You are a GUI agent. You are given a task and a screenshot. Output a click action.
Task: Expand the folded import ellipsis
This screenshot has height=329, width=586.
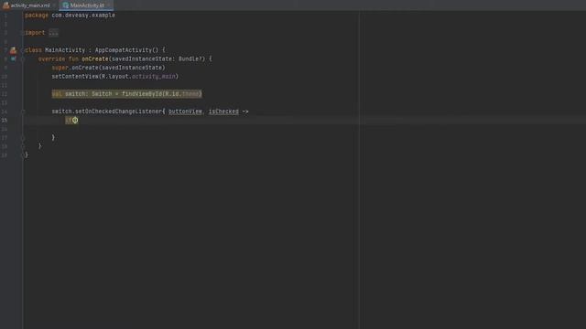tap(53, 33)
